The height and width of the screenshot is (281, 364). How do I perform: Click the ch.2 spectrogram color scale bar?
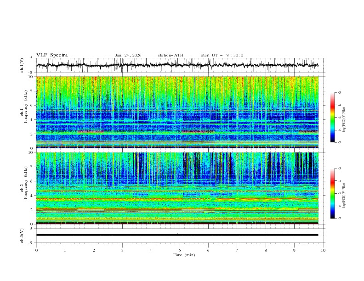click(x=332, y=193)
